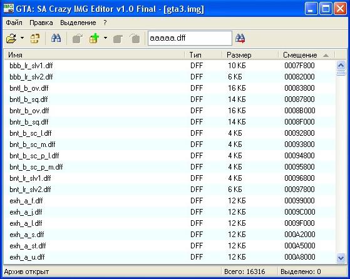Select the file bbb_lr_slv1.dff
This screenshot has width=350, height=279.
click(x=31, y=66)
